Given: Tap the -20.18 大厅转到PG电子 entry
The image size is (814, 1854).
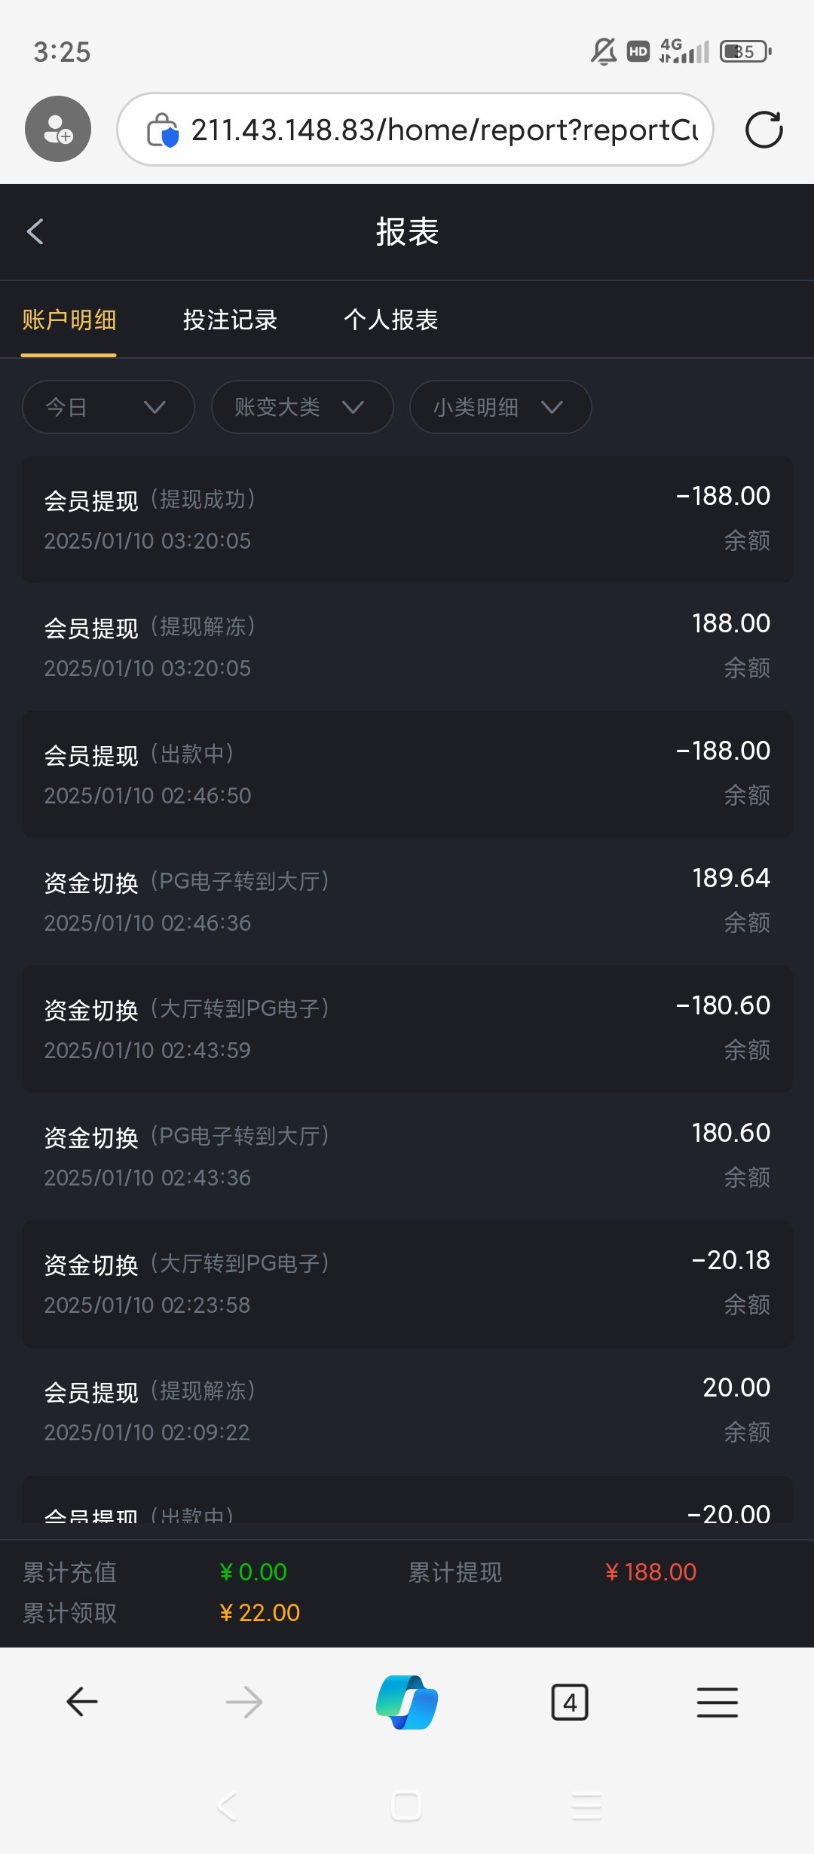Looking at the screenshot, I should 407,1283.
